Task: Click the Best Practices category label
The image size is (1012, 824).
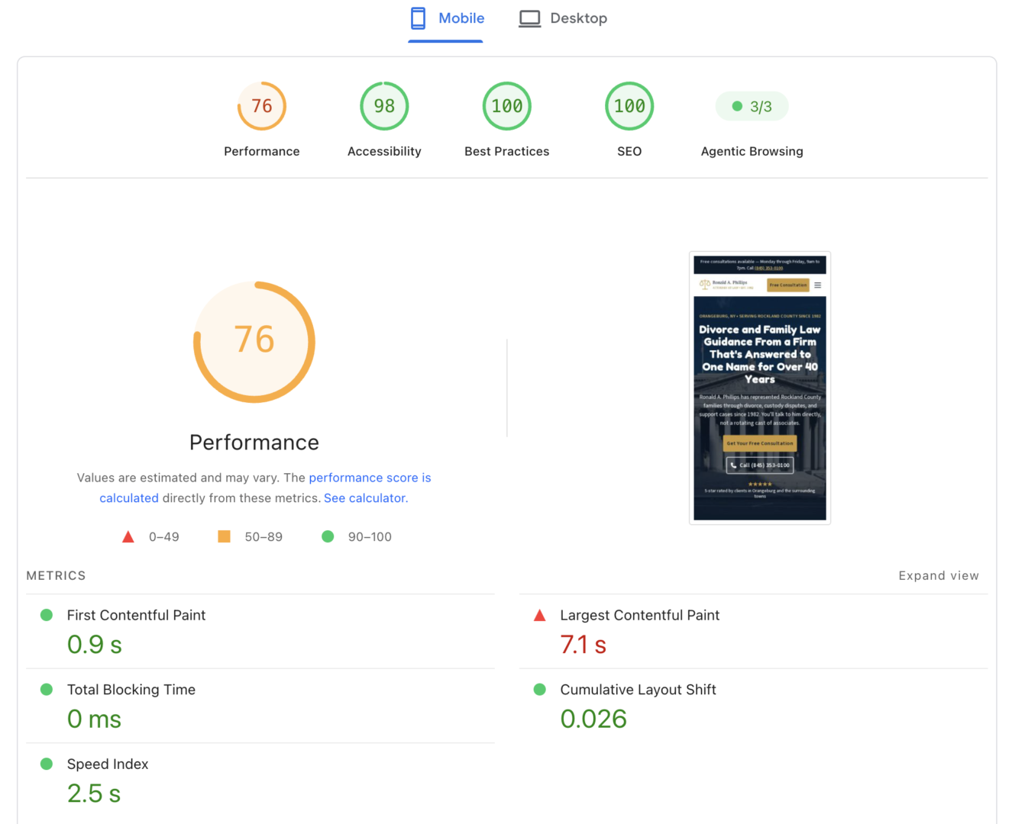Action: pyautogui.click(x=507, y=151)
